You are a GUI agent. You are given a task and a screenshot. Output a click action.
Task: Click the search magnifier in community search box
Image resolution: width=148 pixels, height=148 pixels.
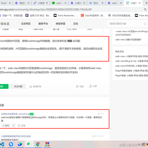[x=145, y=24]
